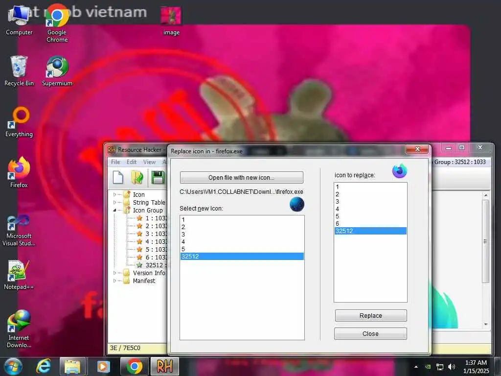
Task: Open the View menu in Resource Hacker
Action: tap(149, 162)
